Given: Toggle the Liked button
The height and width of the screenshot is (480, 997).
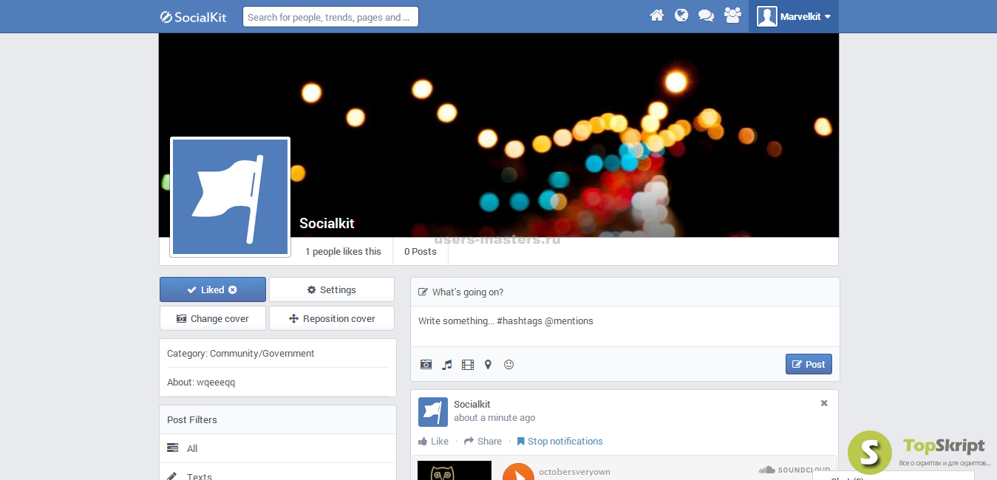Looking at the screenshot, I should [213, 289].
